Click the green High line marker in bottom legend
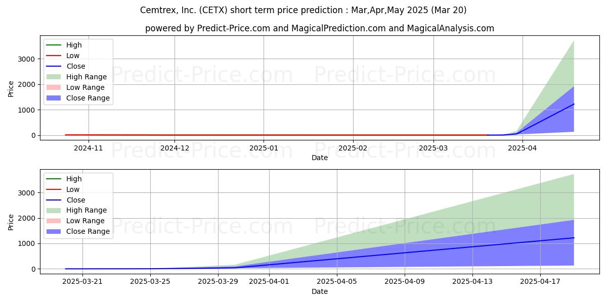 click(54, 179)
